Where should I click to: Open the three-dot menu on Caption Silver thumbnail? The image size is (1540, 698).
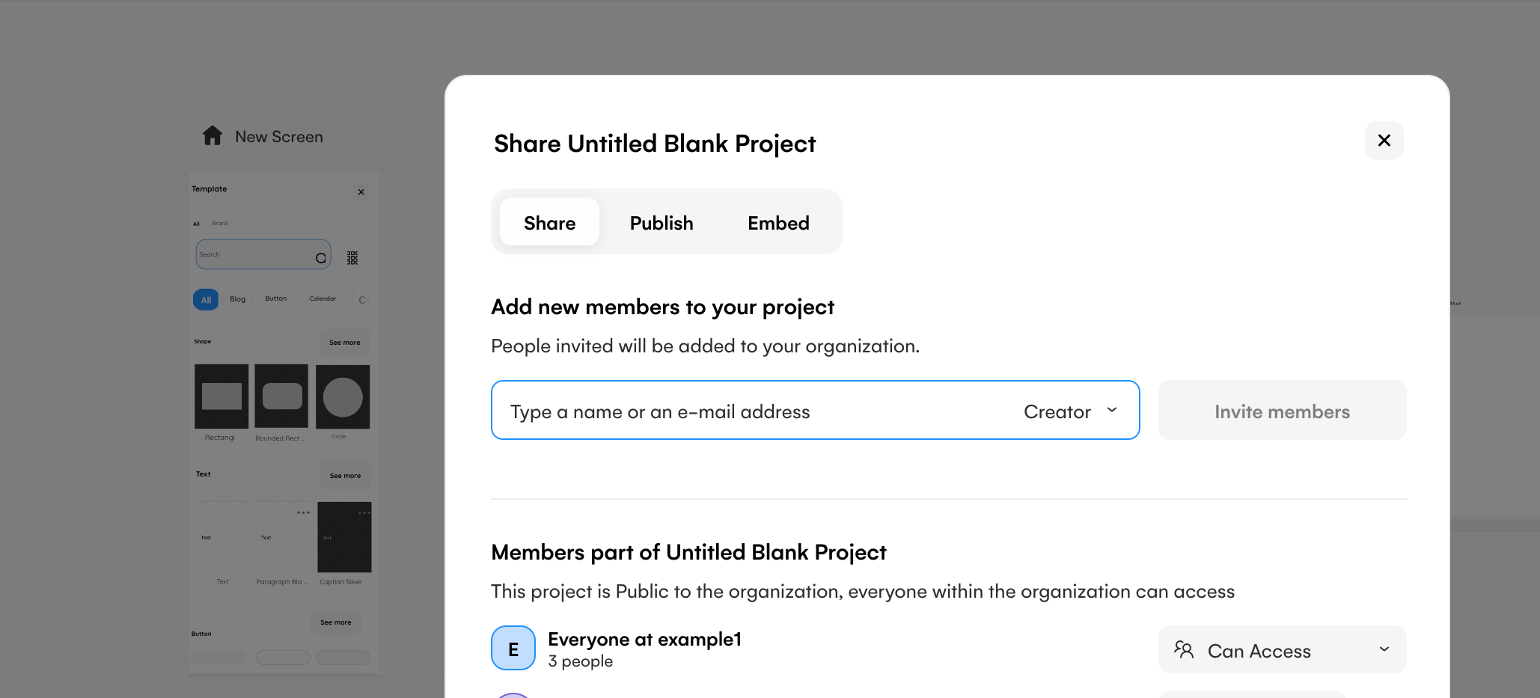coord(364,512)
